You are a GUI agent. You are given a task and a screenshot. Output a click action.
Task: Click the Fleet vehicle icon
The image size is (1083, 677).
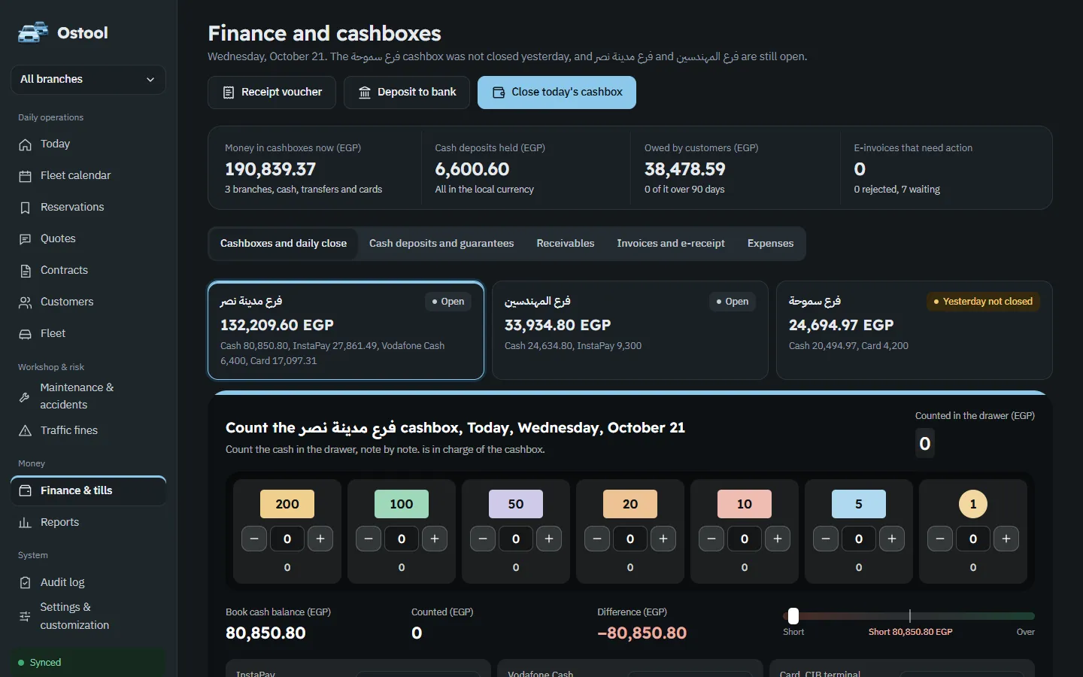pyautogui.click(x=26, y=334)
